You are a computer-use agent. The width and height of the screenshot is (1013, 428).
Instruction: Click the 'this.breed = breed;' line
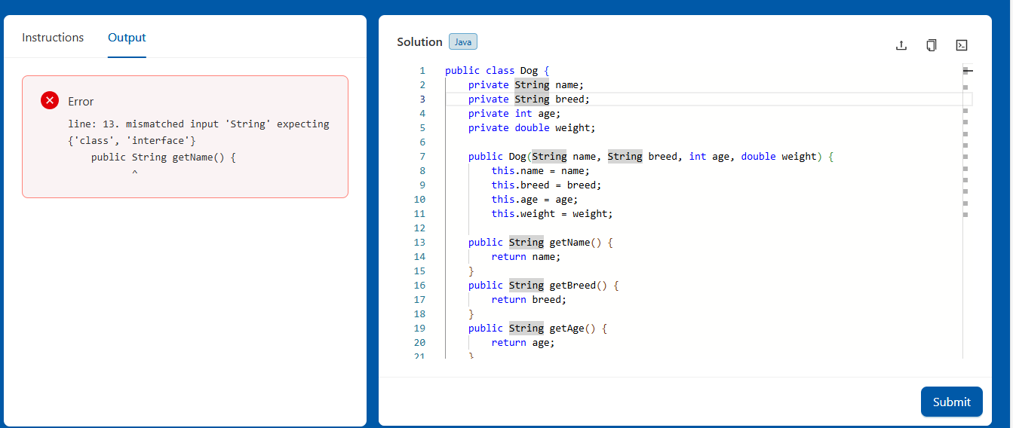(547, 185)
